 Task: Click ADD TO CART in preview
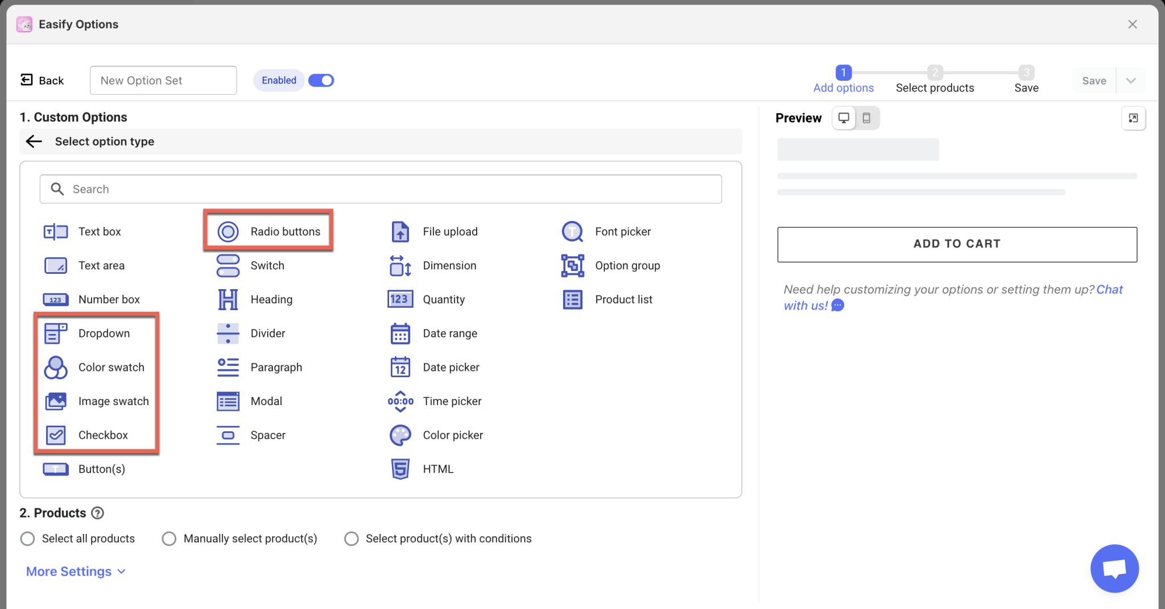[x=957, y=244]
